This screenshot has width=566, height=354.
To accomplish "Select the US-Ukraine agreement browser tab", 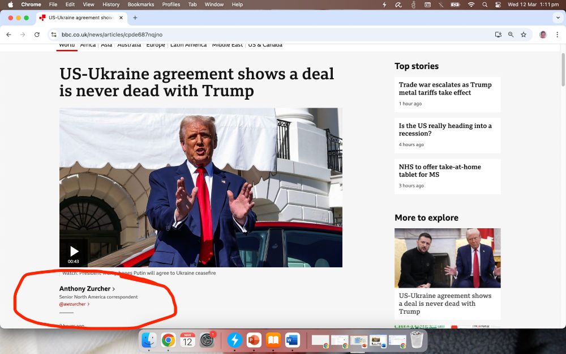I will [x=81, y=18].
